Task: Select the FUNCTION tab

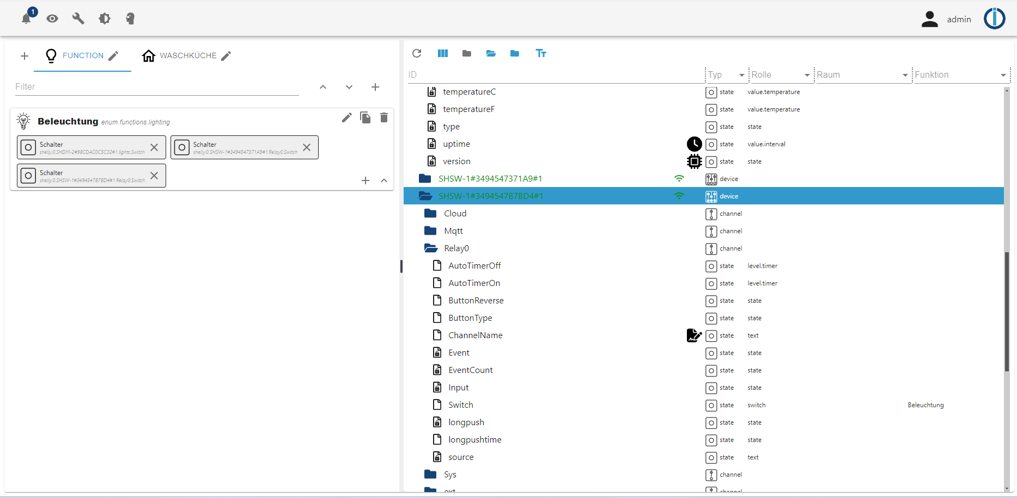Action: [x=82, y=56]
